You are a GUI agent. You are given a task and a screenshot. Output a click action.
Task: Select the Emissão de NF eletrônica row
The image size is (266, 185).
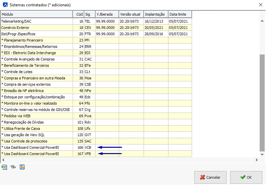[37, 91]
